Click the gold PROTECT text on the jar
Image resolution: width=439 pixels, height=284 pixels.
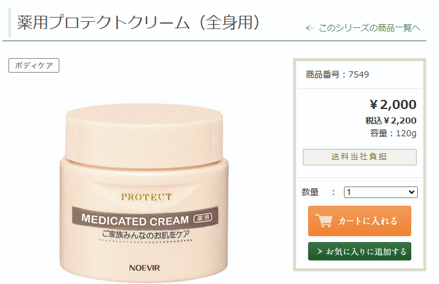coord(147,197)
